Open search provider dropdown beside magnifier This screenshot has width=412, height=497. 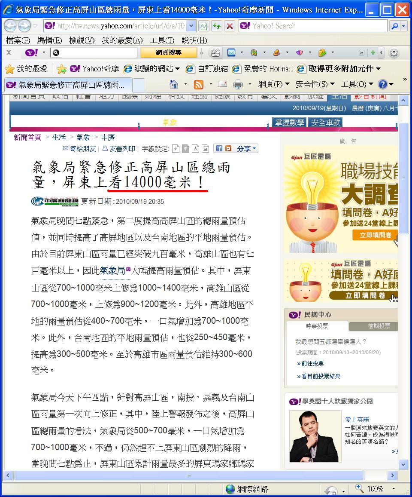403,26
